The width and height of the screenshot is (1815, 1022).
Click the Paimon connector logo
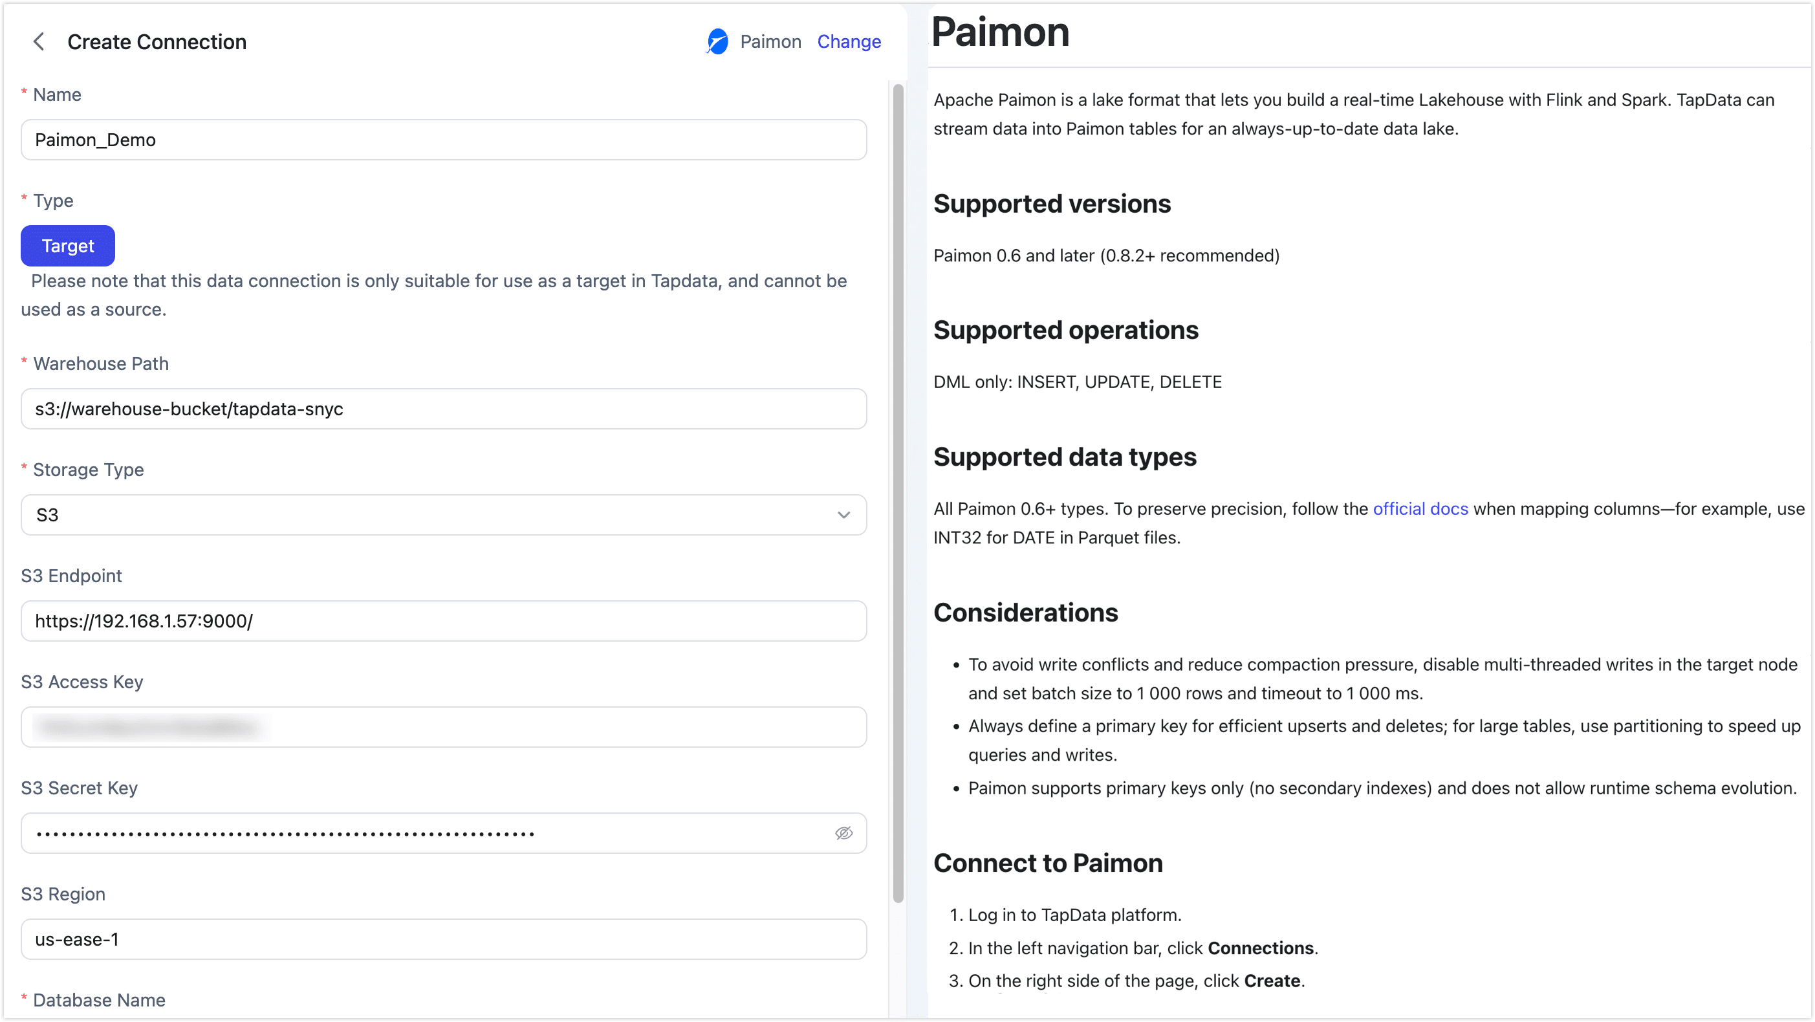pos(717,41)
